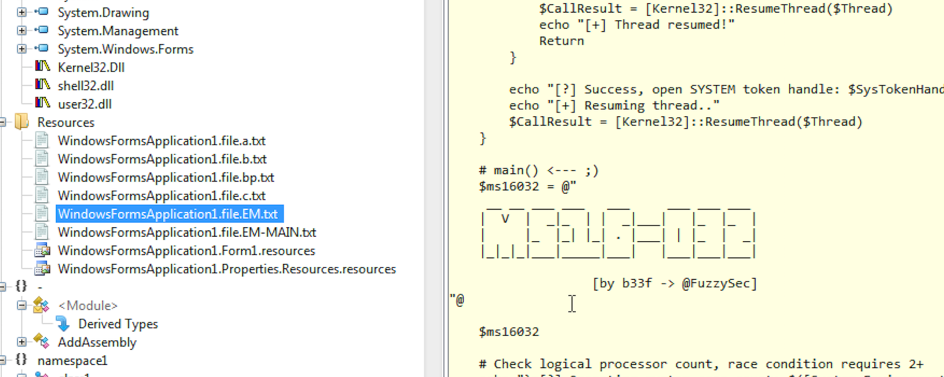The width and height of the screenshot is (944, 377).
Task: Select the <Module> tree label
Action: click(x=88, y=306)
